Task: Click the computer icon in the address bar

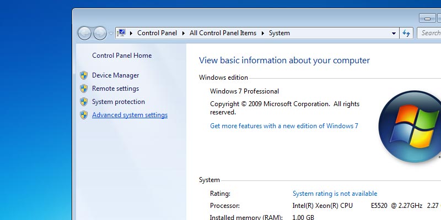Action: pos(122,33)
